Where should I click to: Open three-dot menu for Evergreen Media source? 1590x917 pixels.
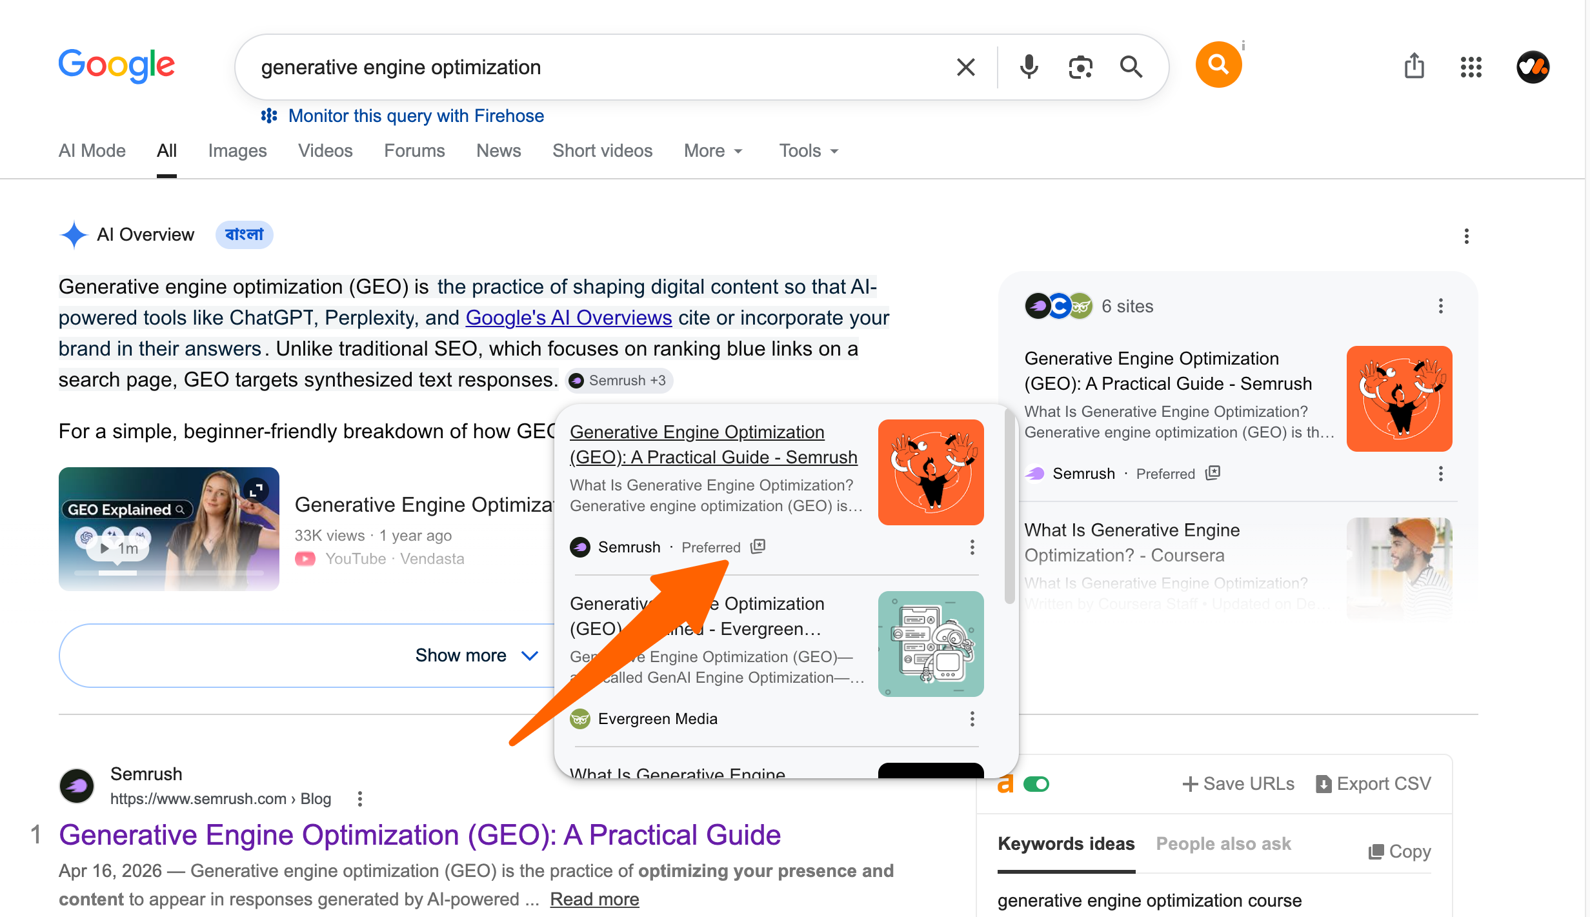click(972, 719)
